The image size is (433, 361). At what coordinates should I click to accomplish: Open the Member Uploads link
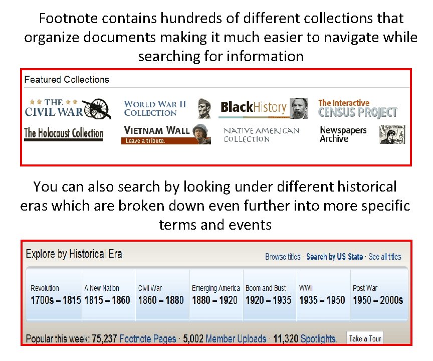[x=236, y=339]
